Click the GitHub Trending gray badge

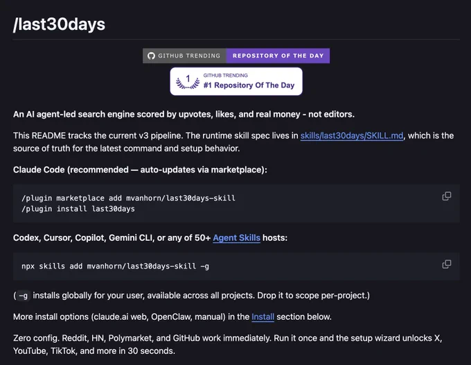[x=184, y=56]
